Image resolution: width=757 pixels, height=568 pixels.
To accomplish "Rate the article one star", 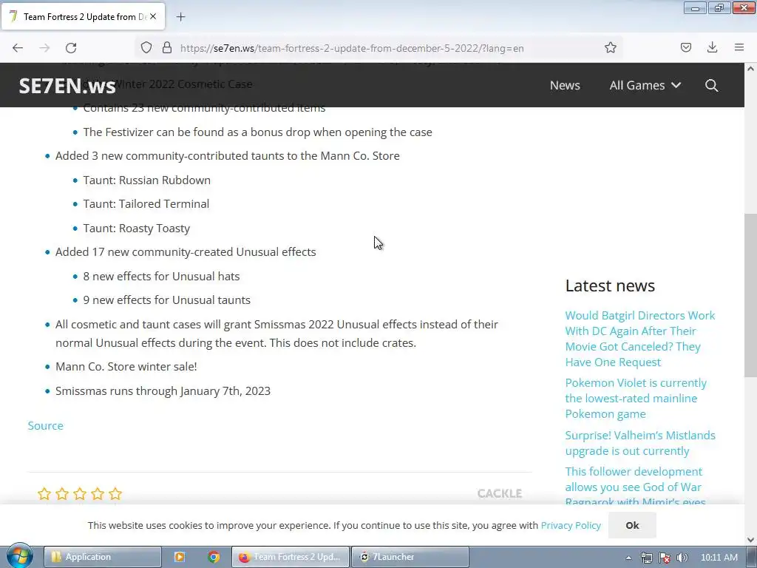I will click(x=44, y=493).
